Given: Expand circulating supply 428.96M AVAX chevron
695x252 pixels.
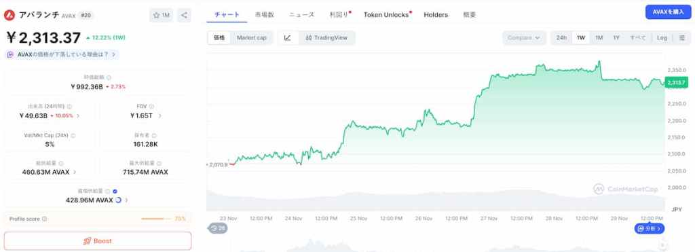Looking at the screenshot, I should [x=127, y=200].
